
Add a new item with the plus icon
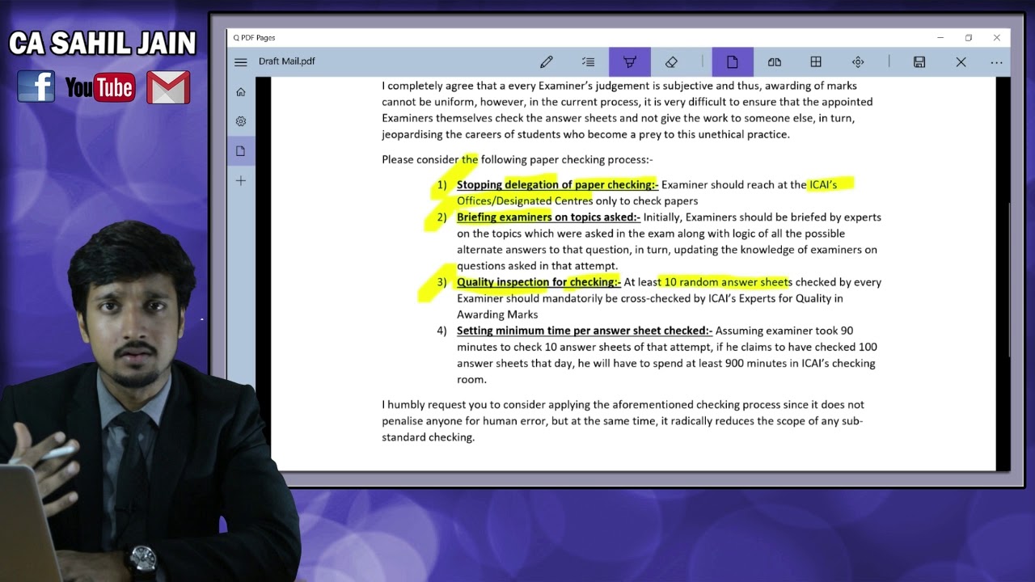tap(241, 181)
